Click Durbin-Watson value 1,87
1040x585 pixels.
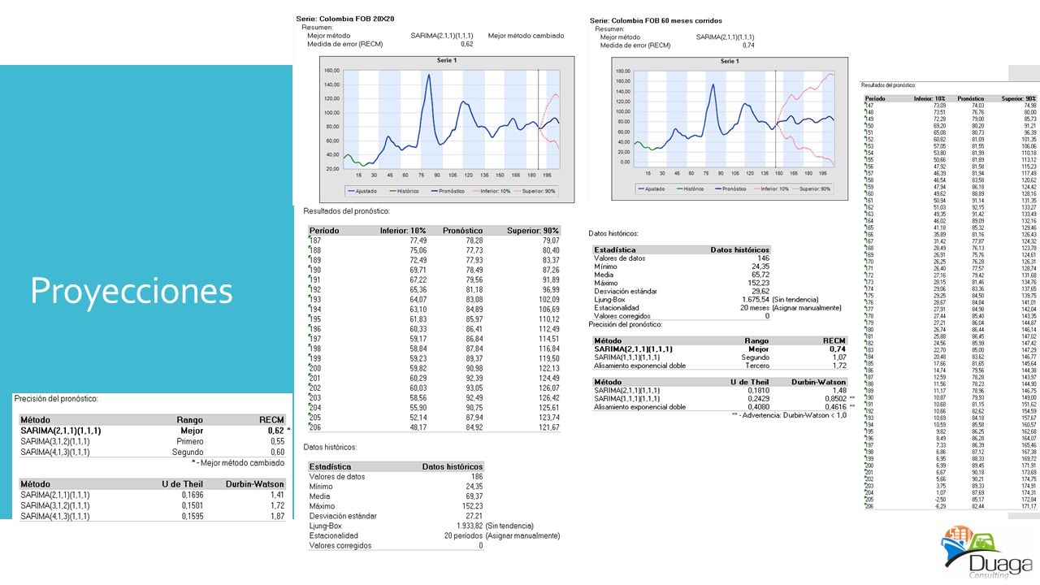pyautogui.click(x=277, y=515)
